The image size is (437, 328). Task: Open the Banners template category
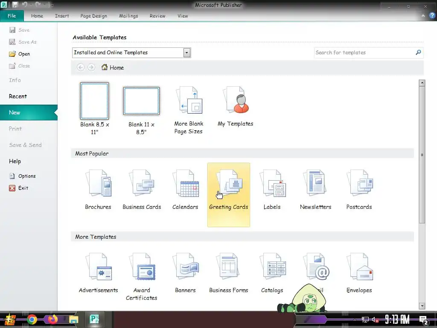tap(185, 273)
